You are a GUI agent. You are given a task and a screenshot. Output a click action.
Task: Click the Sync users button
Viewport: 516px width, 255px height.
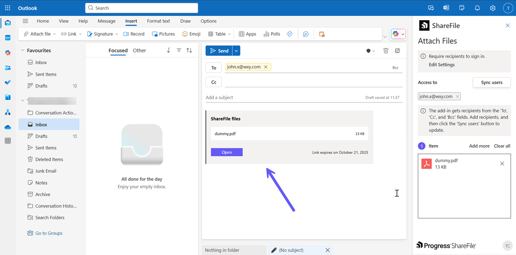[491, 82]
